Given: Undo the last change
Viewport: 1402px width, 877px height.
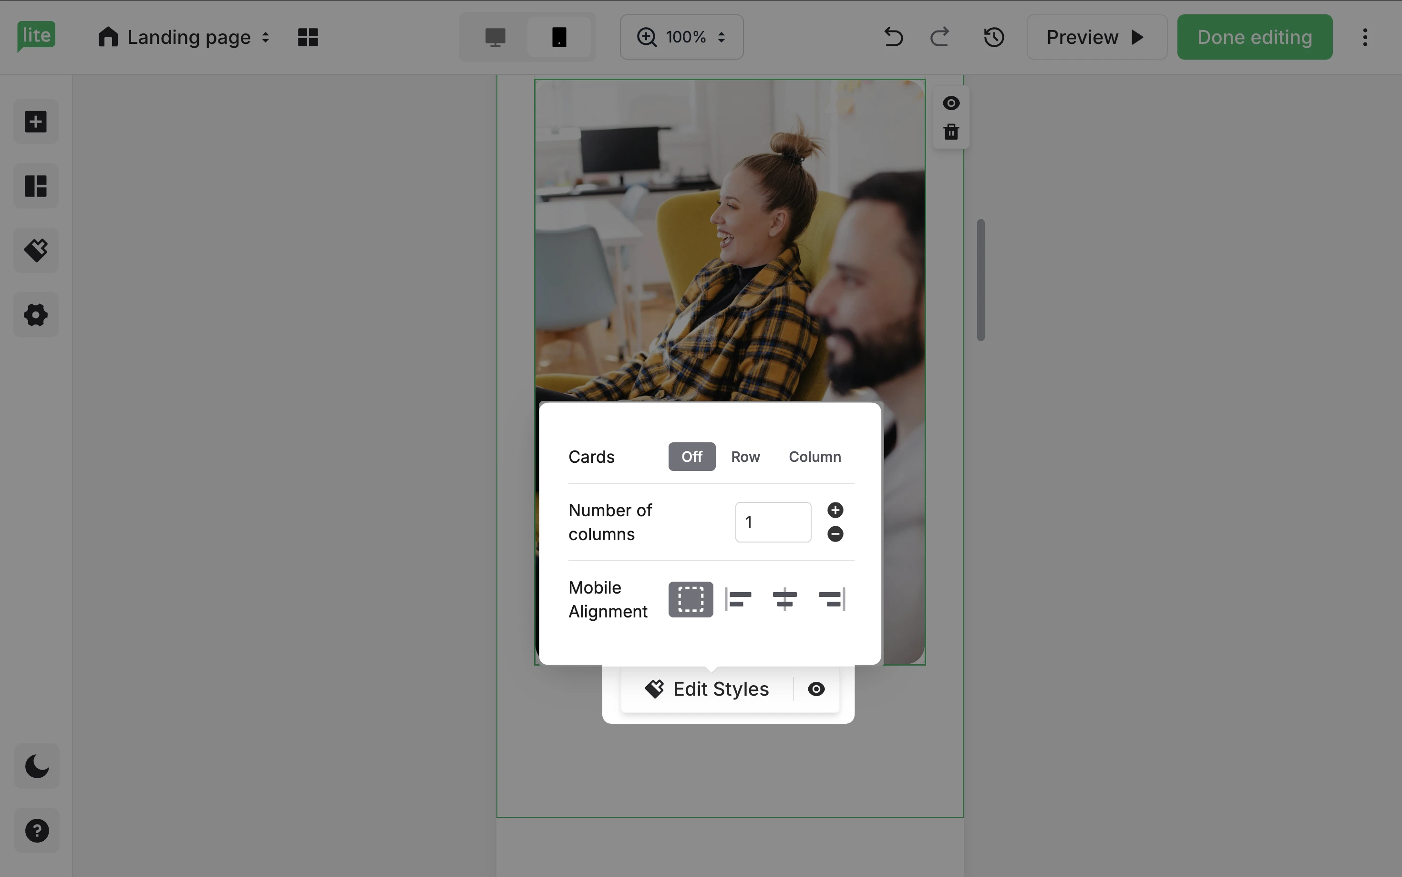Looking at the screenshot, I should tap(893, 37).
